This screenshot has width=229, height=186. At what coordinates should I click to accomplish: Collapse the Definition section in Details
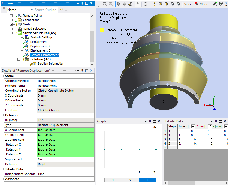coord(2,115)
